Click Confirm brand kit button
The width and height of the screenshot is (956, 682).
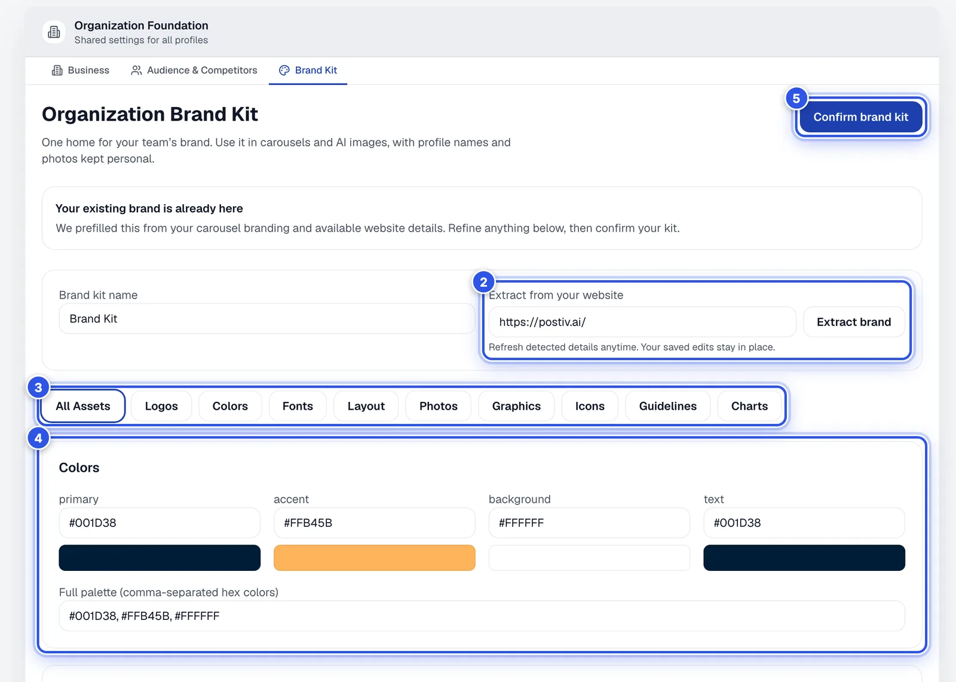pos(860,117)
